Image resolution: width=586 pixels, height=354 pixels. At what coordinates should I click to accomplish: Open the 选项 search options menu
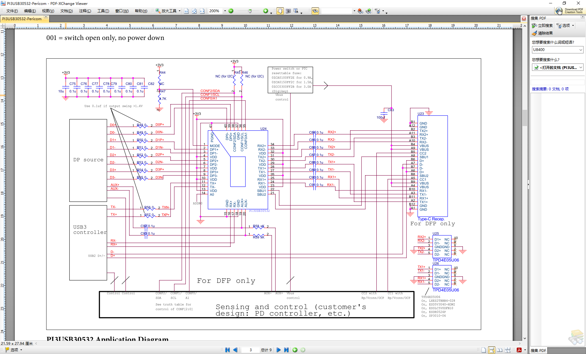565,26
